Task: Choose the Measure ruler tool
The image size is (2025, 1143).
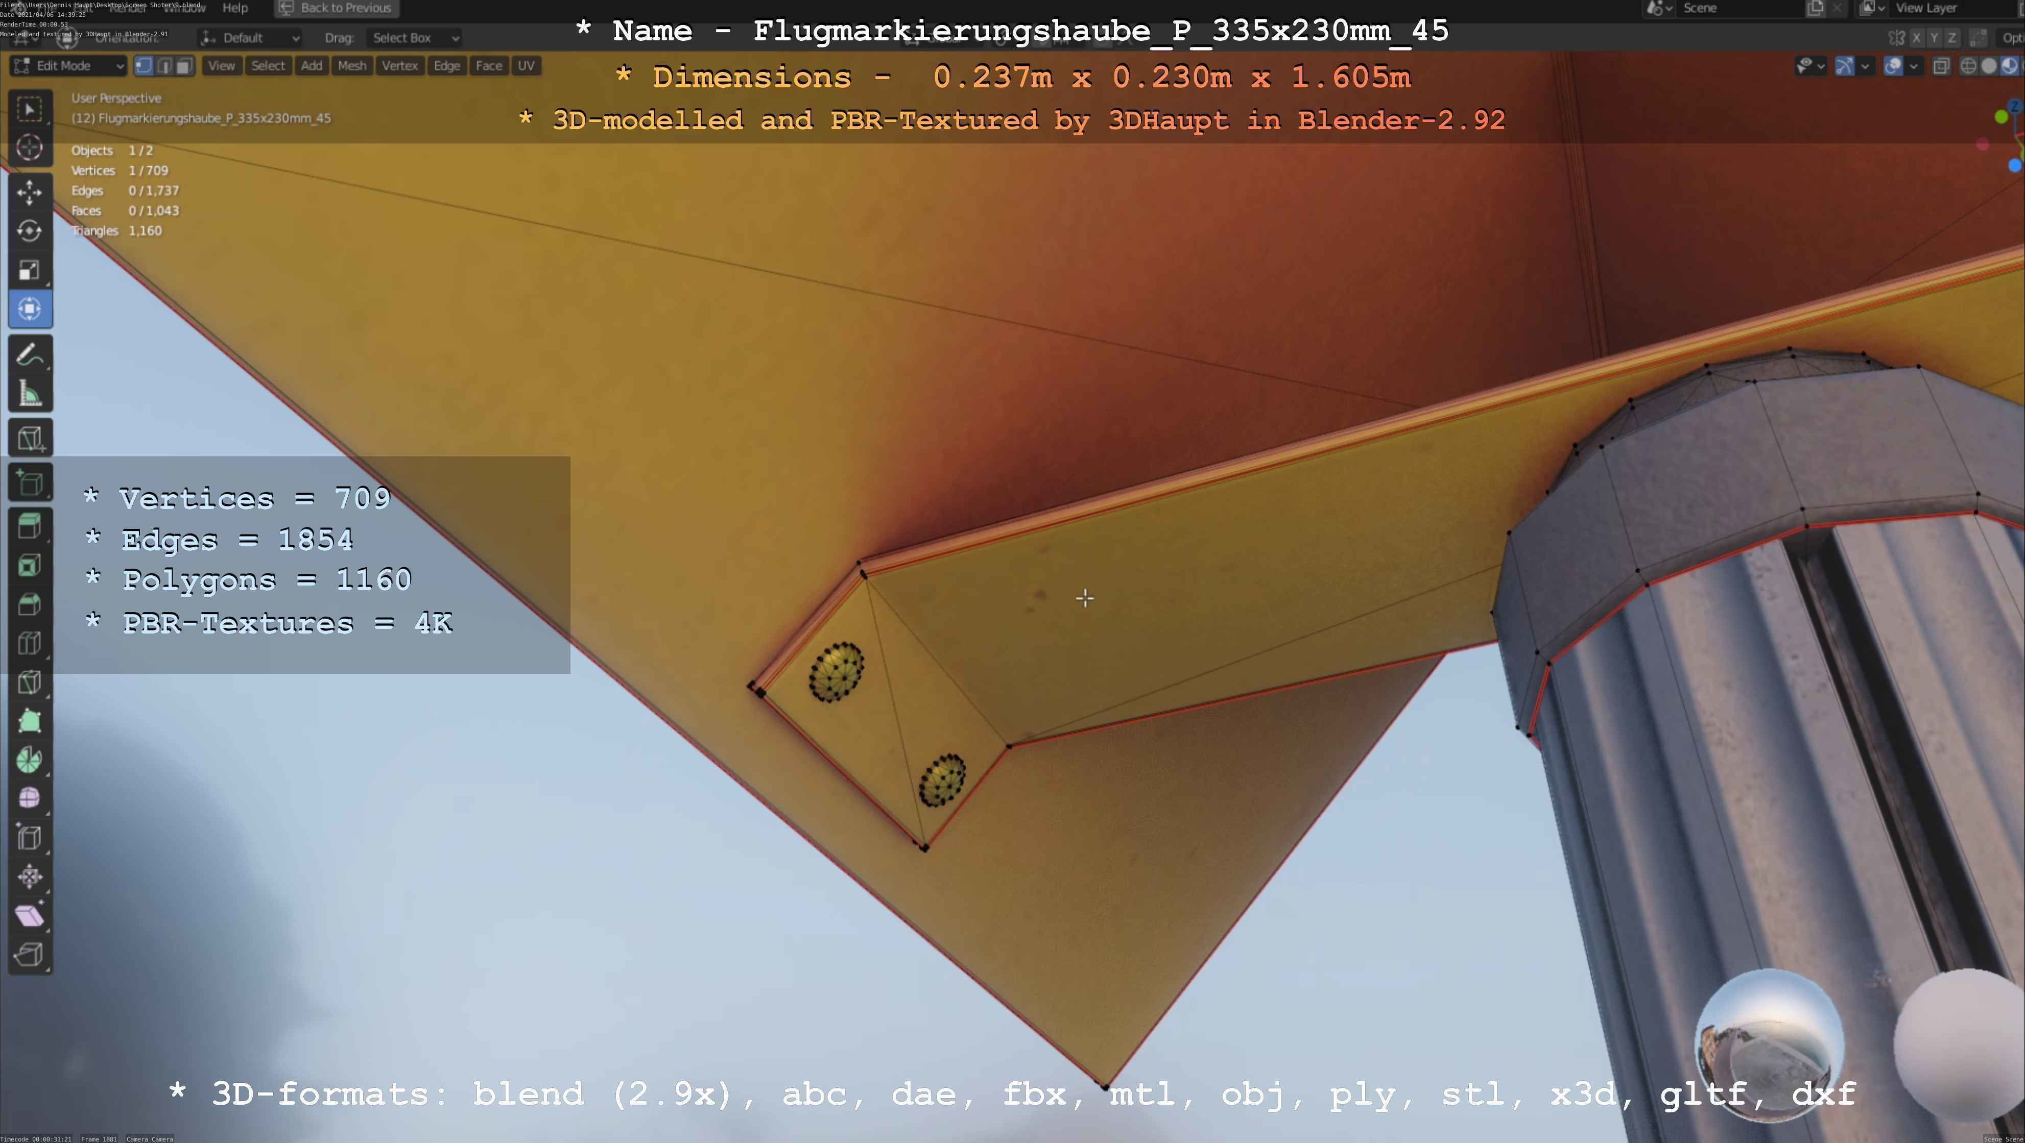Action: pos(30,393)
